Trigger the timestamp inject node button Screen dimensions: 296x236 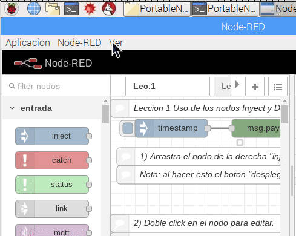click(x=128, y=128)
